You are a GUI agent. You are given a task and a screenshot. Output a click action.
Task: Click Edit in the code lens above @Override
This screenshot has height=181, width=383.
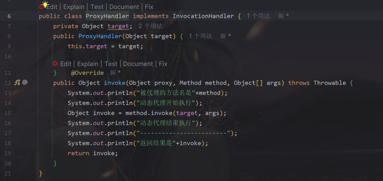click(x=66, y=64)
